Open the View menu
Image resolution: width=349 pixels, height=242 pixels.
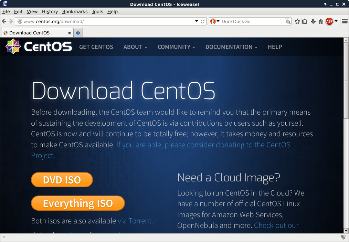(x=32, y=12)
